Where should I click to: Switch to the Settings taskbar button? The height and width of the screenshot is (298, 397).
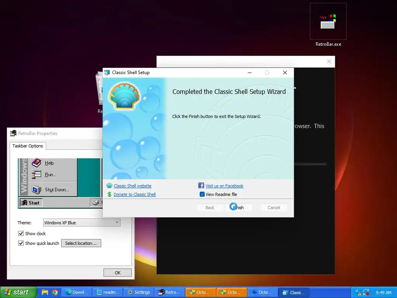[x=139, y=293]
